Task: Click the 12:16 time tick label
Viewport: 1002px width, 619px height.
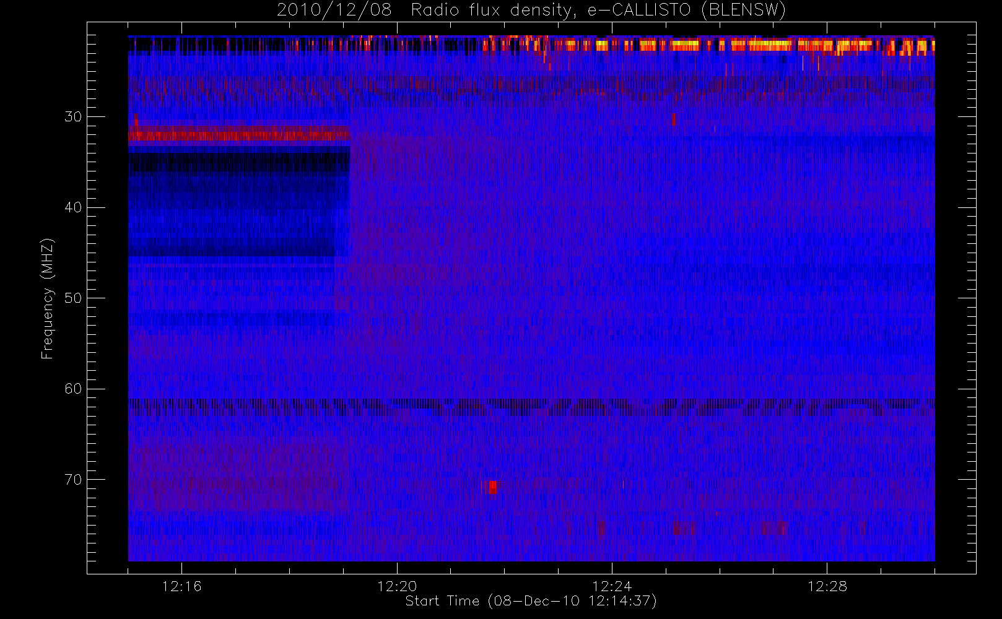Action: [181, 586]
